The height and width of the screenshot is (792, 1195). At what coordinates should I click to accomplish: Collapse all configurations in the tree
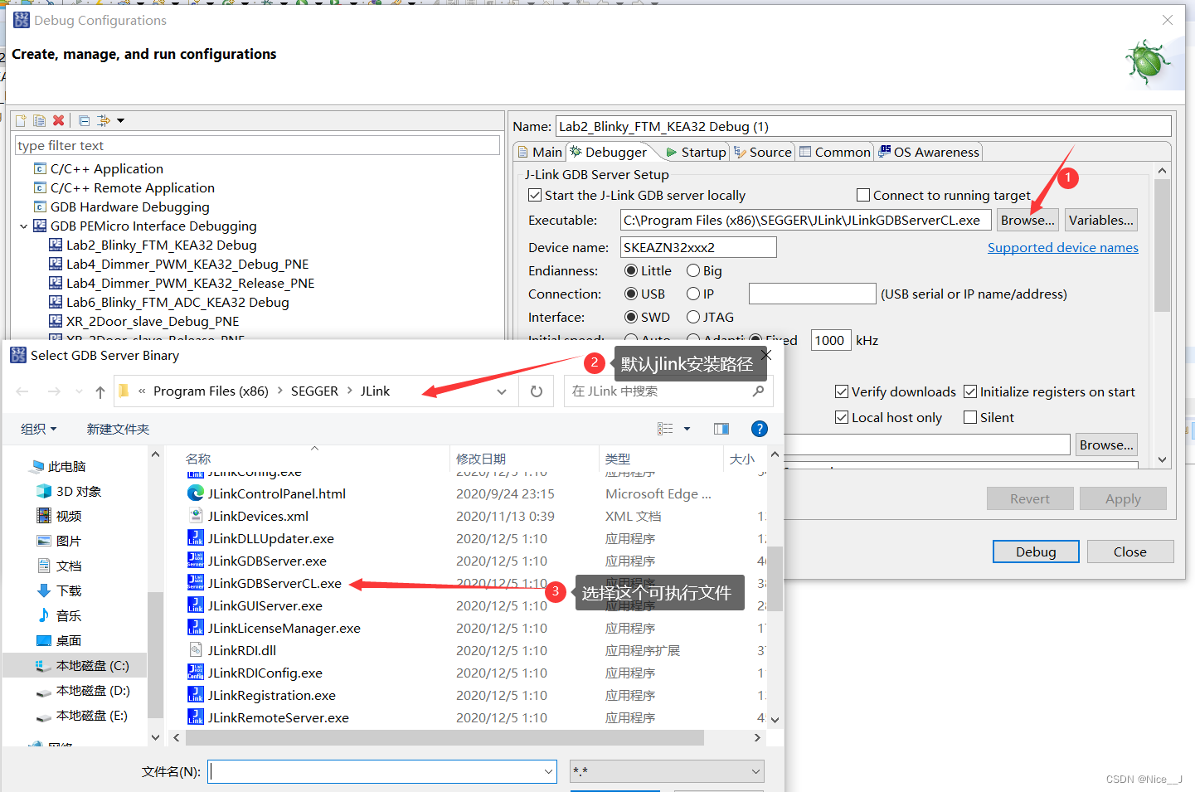pyautogui.click(x=85, y=120)
